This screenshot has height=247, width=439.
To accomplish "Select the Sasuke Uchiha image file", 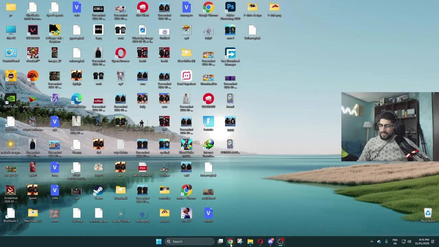I will coord(120,215).
